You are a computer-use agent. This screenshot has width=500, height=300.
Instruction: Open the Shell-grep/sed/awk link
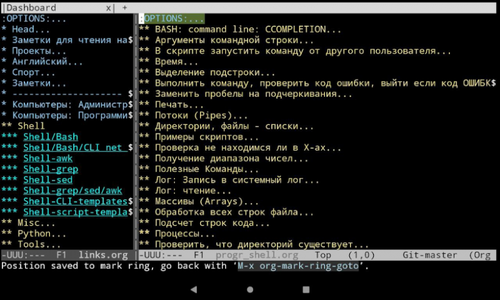72,190
